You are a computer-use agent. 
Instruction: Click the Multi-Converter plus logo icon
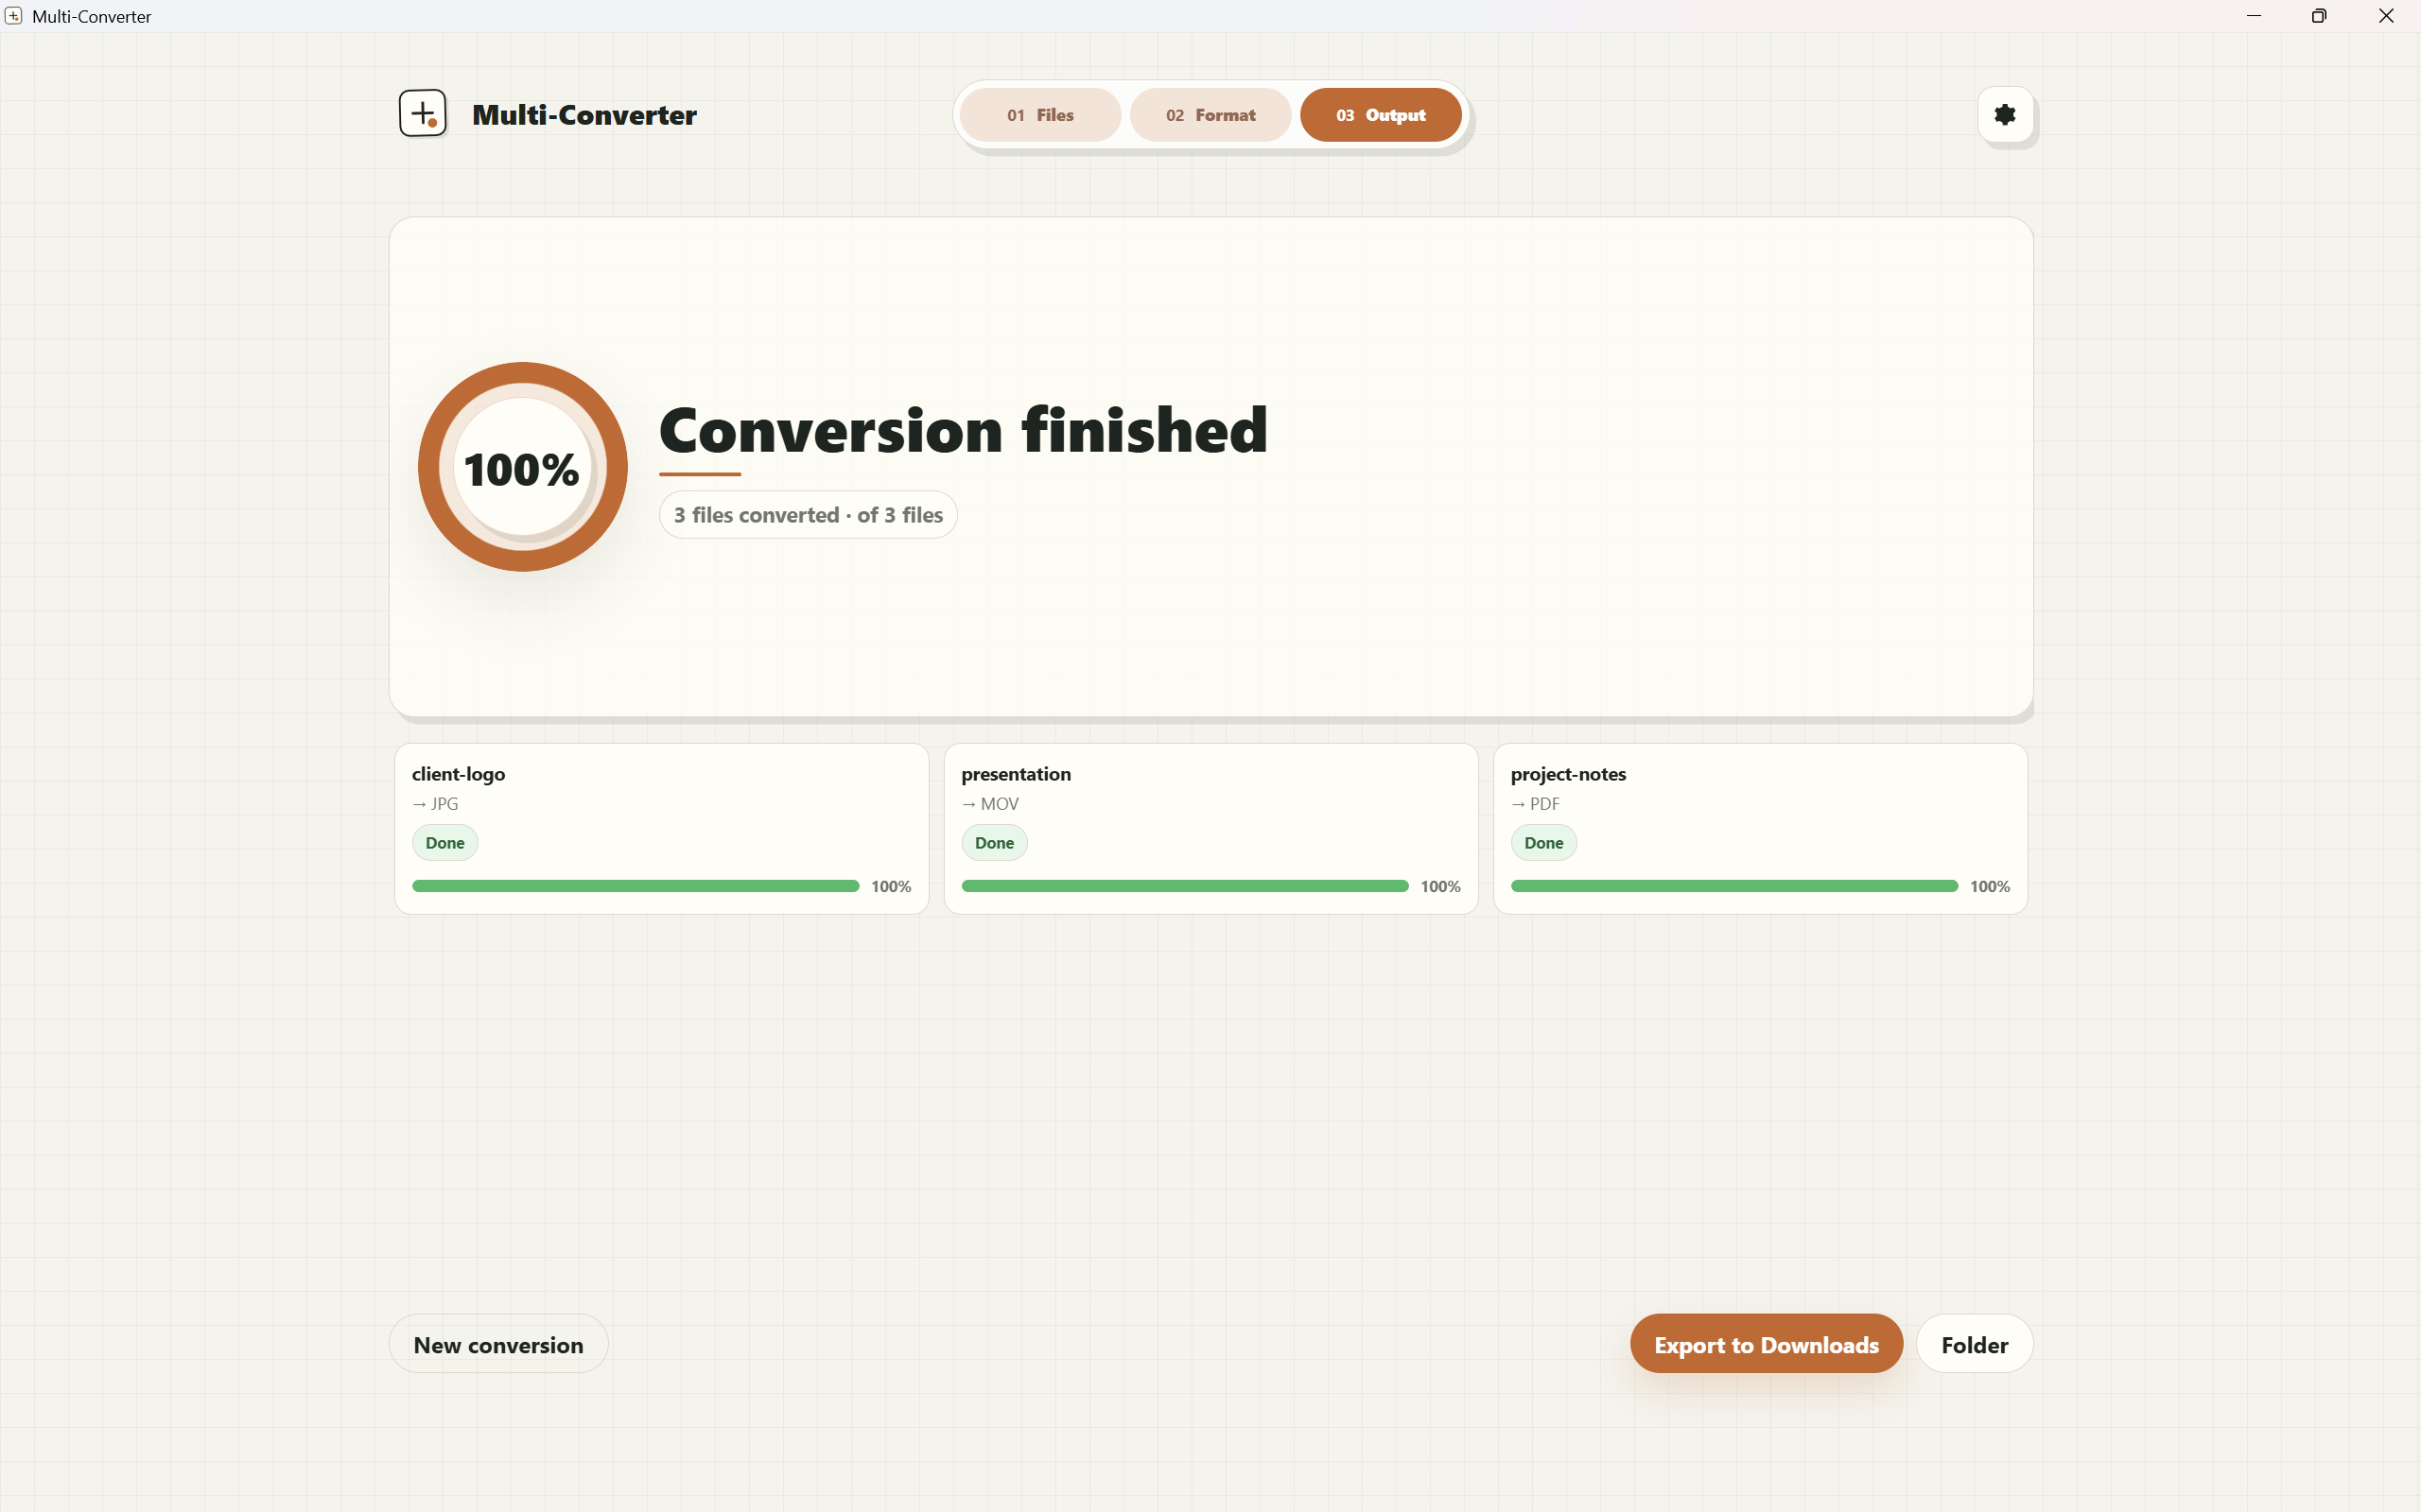(422, 114)
